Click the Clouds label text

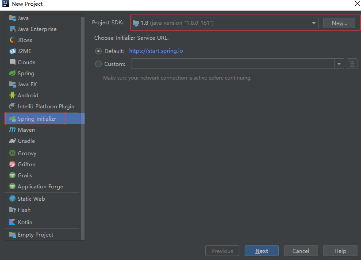pyautogui.click(x=27, y=62)
